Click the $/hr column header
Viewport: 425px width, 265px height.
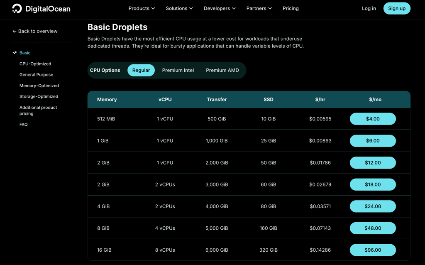[x=320, y=100]
